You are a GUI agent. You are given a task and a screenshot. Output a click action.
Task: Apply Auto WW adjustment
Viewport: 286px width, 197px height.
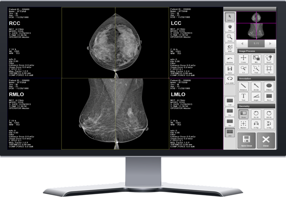tap(229, 80)
